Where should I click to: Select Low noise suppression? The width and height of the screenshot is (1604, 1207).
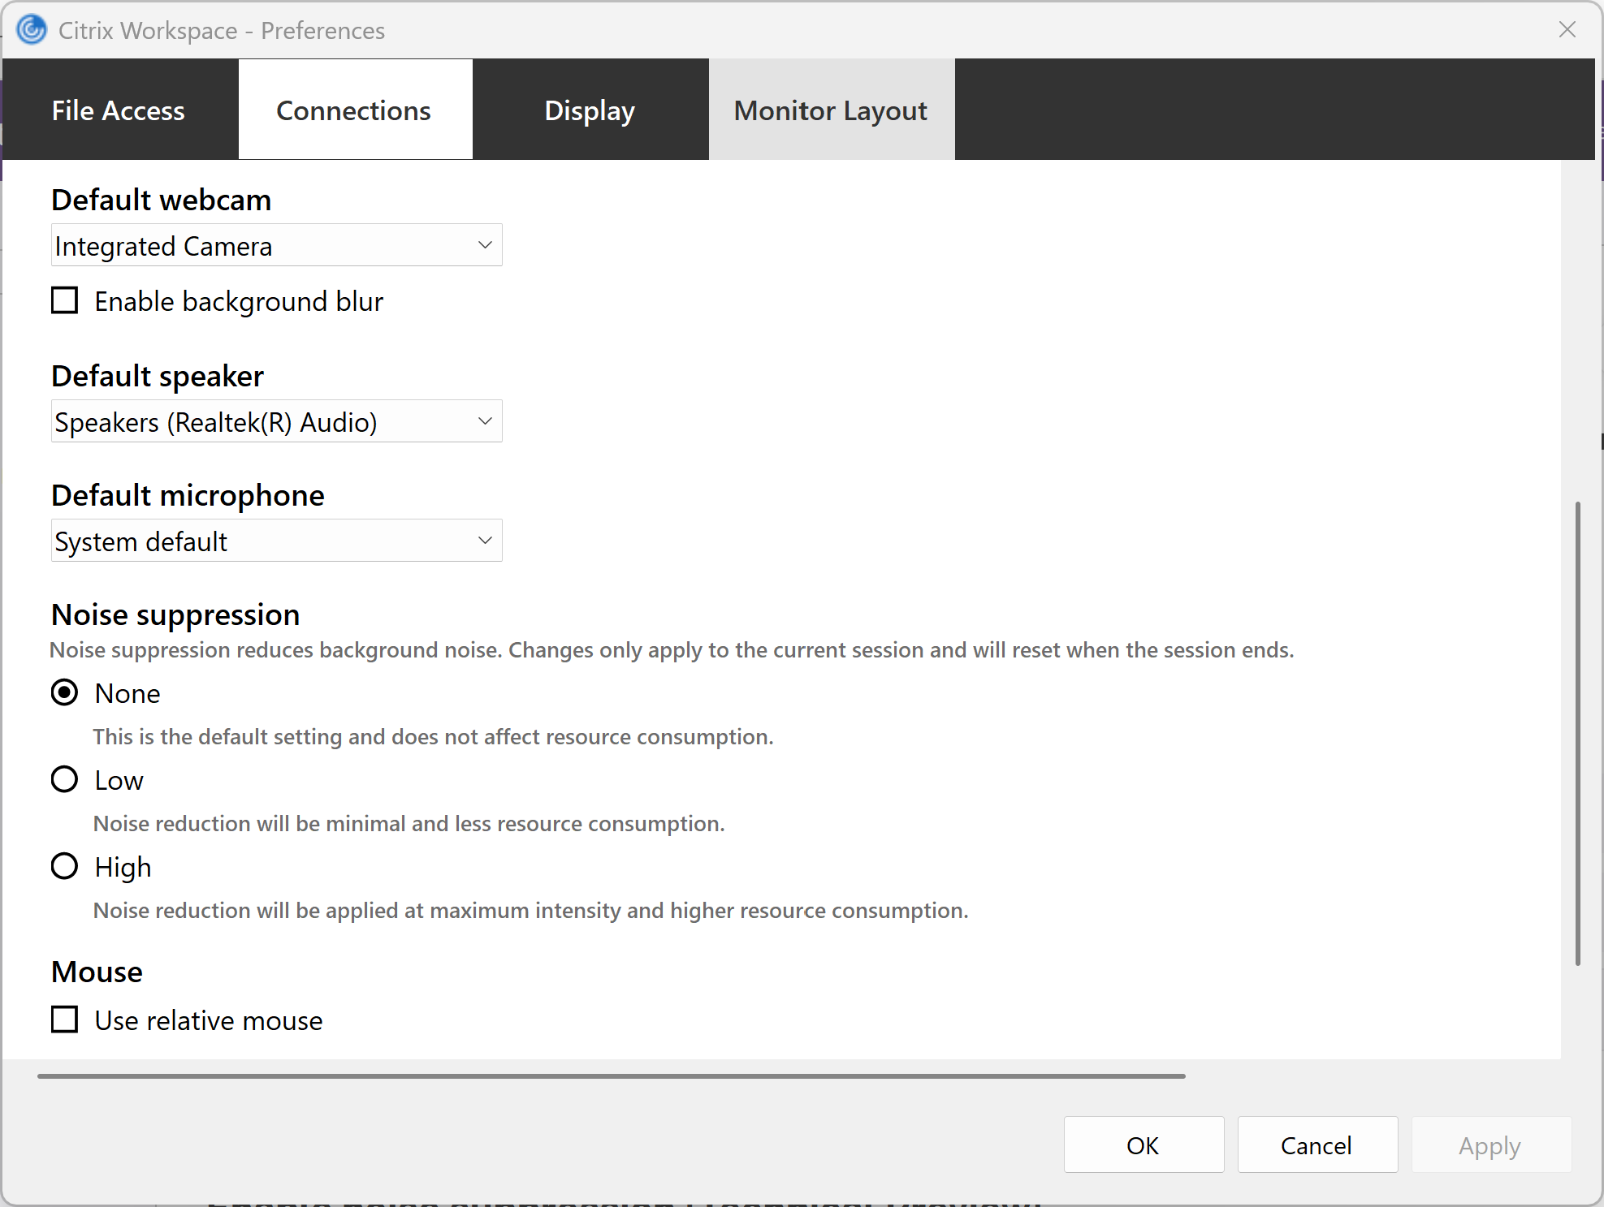65,780
